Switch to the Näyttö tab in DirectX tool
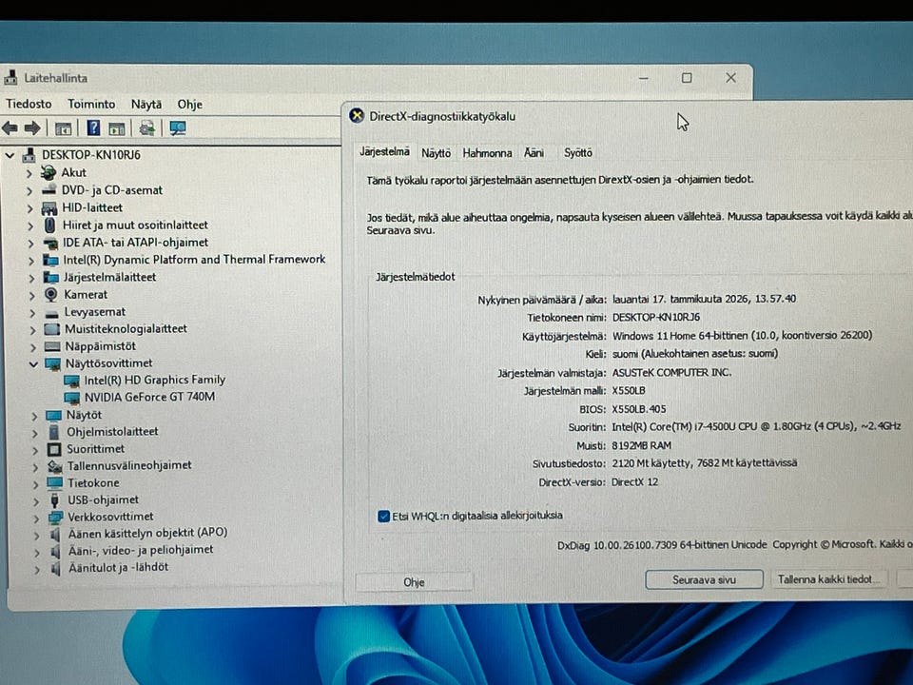The height and width of the screenshot is (685, 913). pyautogui.click(x=437, y=152)
